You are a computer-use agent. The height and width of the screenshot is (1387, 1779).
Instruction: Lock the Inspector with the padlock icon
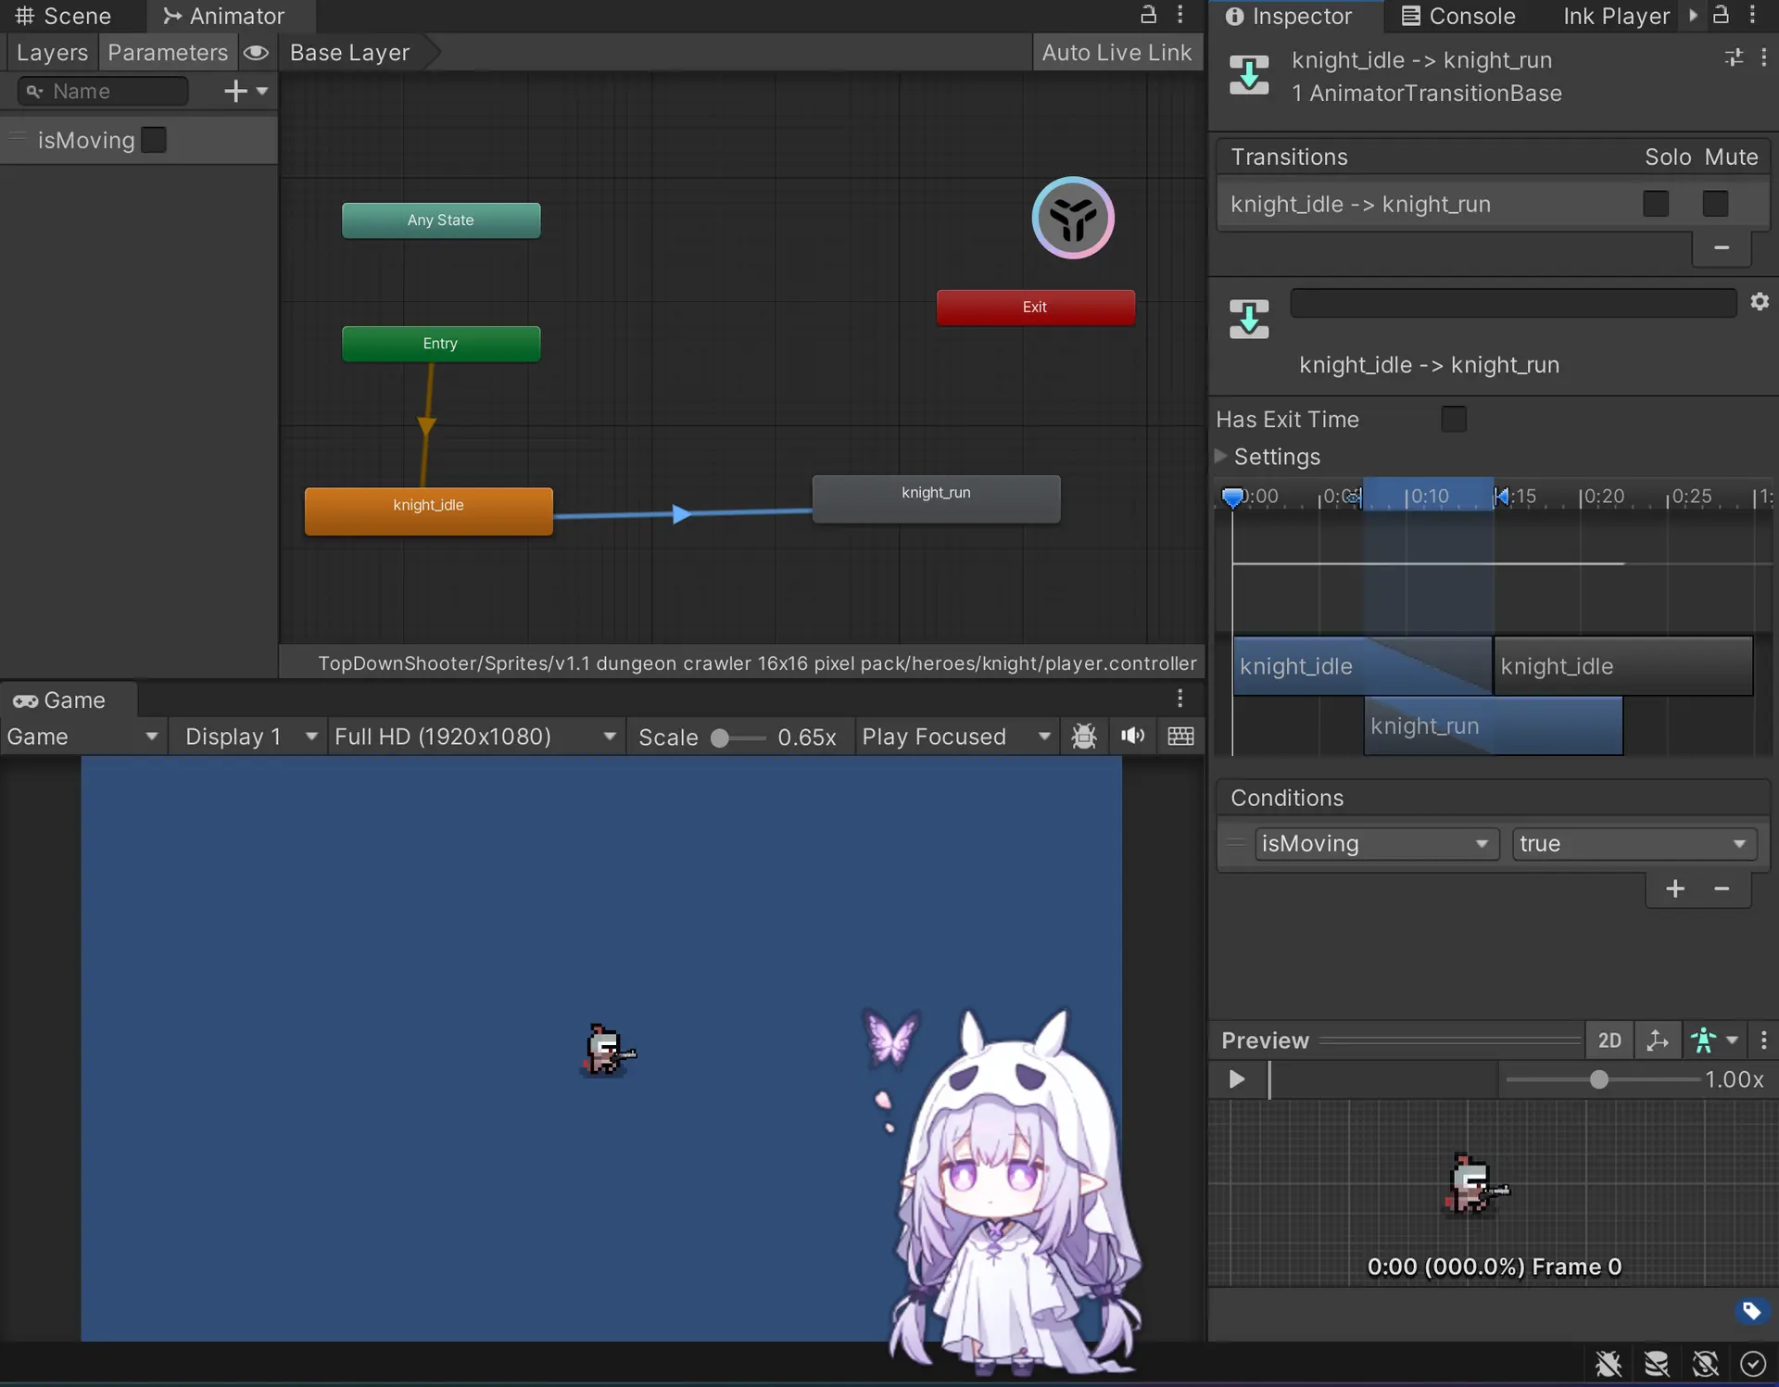1721,15
